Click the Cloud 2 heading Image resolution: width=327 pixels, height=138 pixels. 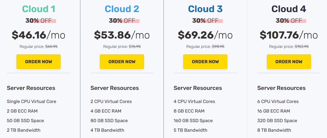tap(122, 9)
